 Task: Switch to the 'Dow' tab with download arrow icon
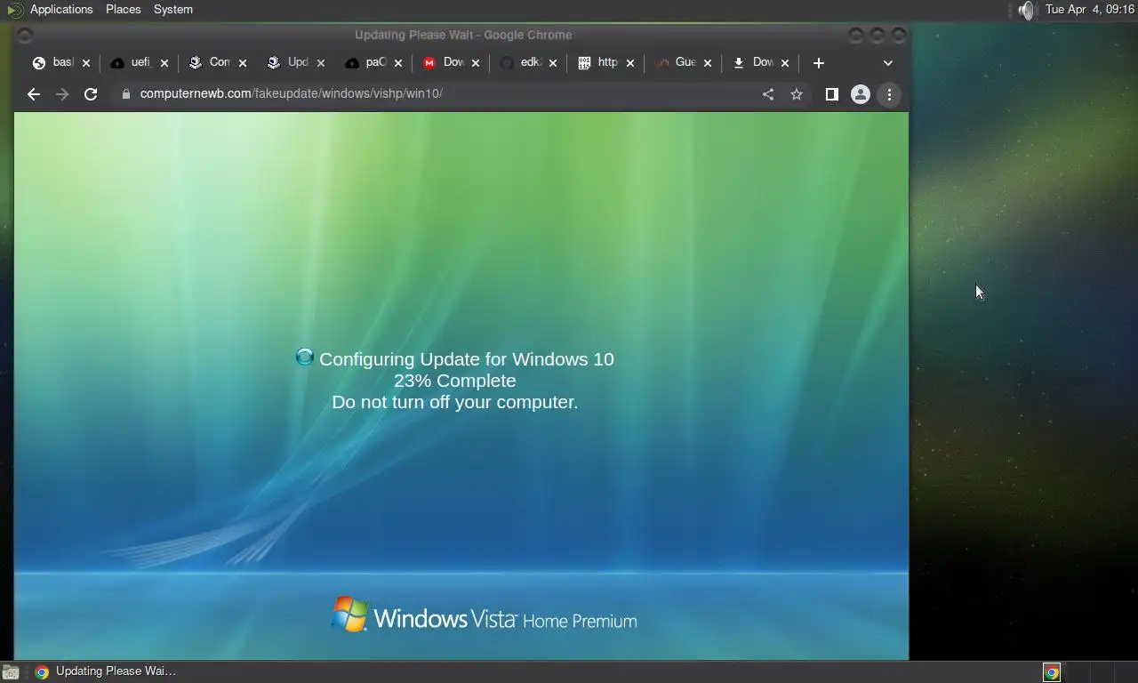[x=763, y=63]
